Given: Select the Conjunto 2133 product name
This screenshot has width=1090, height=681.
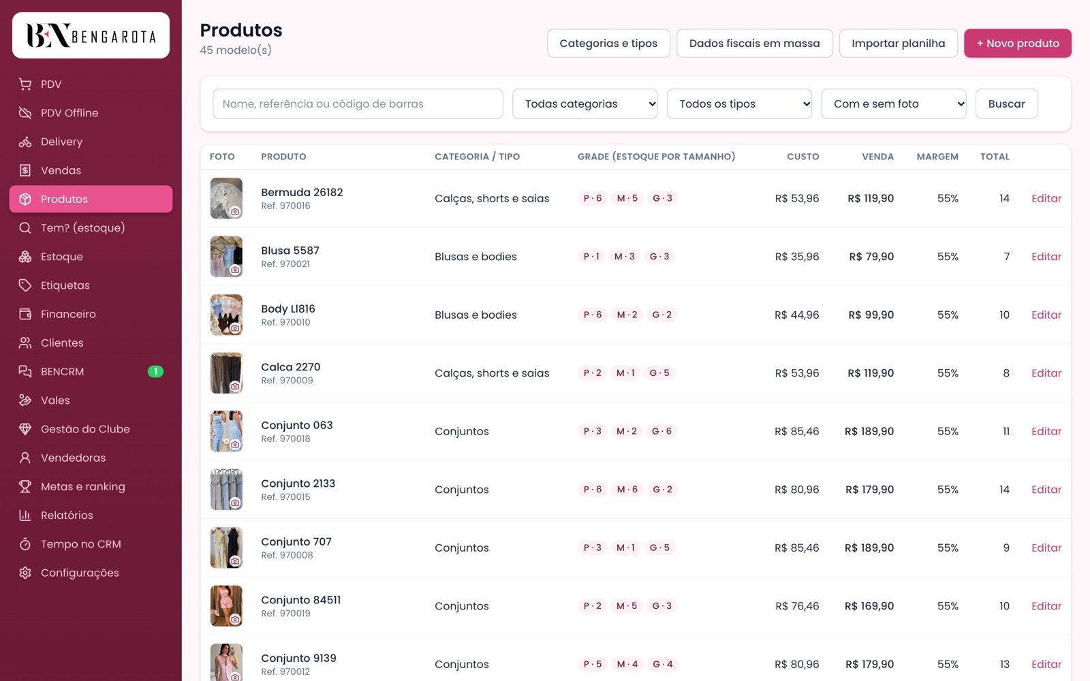Looking at the screenshot, I should (x=298, y=484).
